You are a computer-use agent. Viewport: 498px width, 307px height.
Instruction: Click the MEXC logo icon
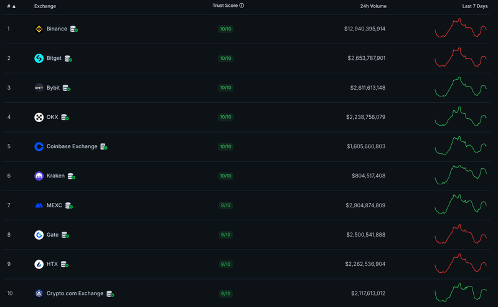tap(39, 205)
